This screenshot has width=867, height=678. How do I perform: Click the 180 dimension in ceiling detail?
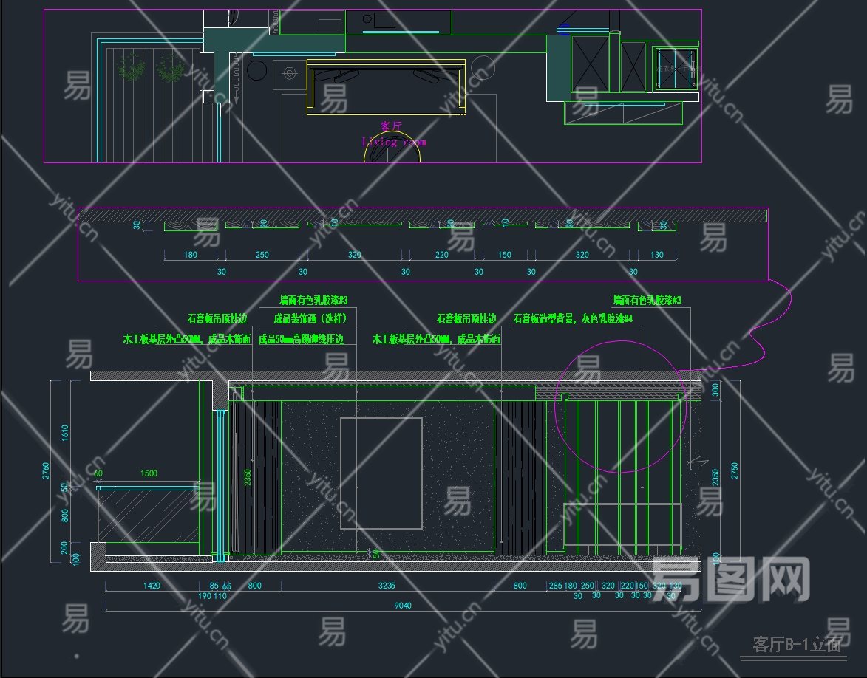190,255
